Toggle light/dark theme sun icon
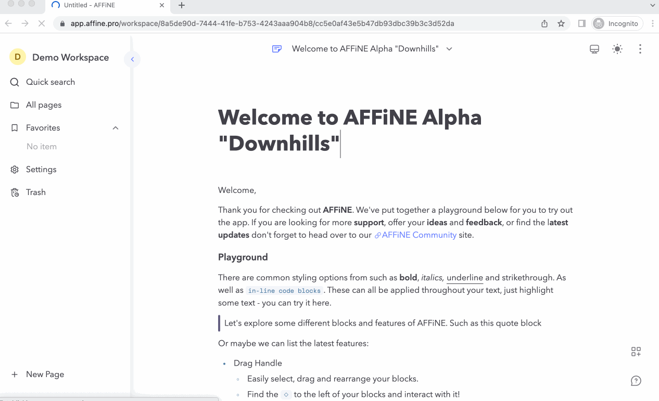Screen dimensions: 659x401 [x=617, y=49]
